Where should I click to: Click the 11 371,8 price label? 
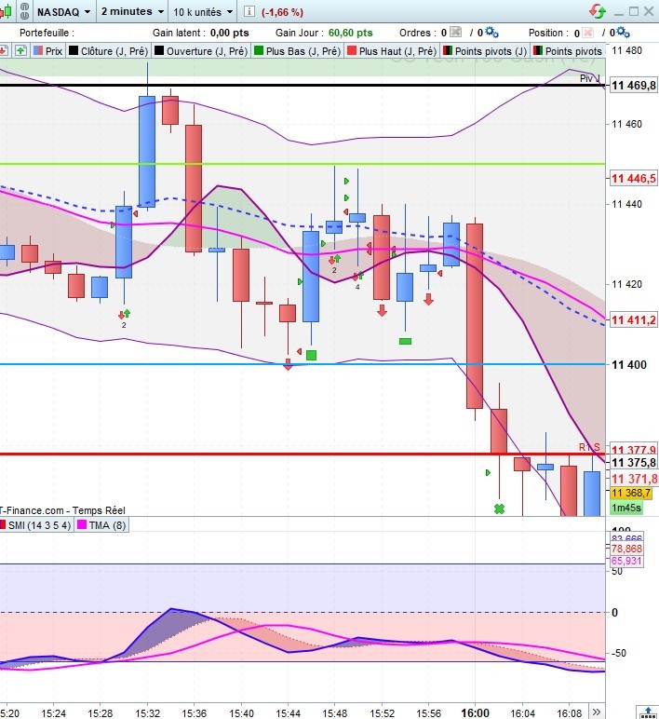click(x=634, y=479)
